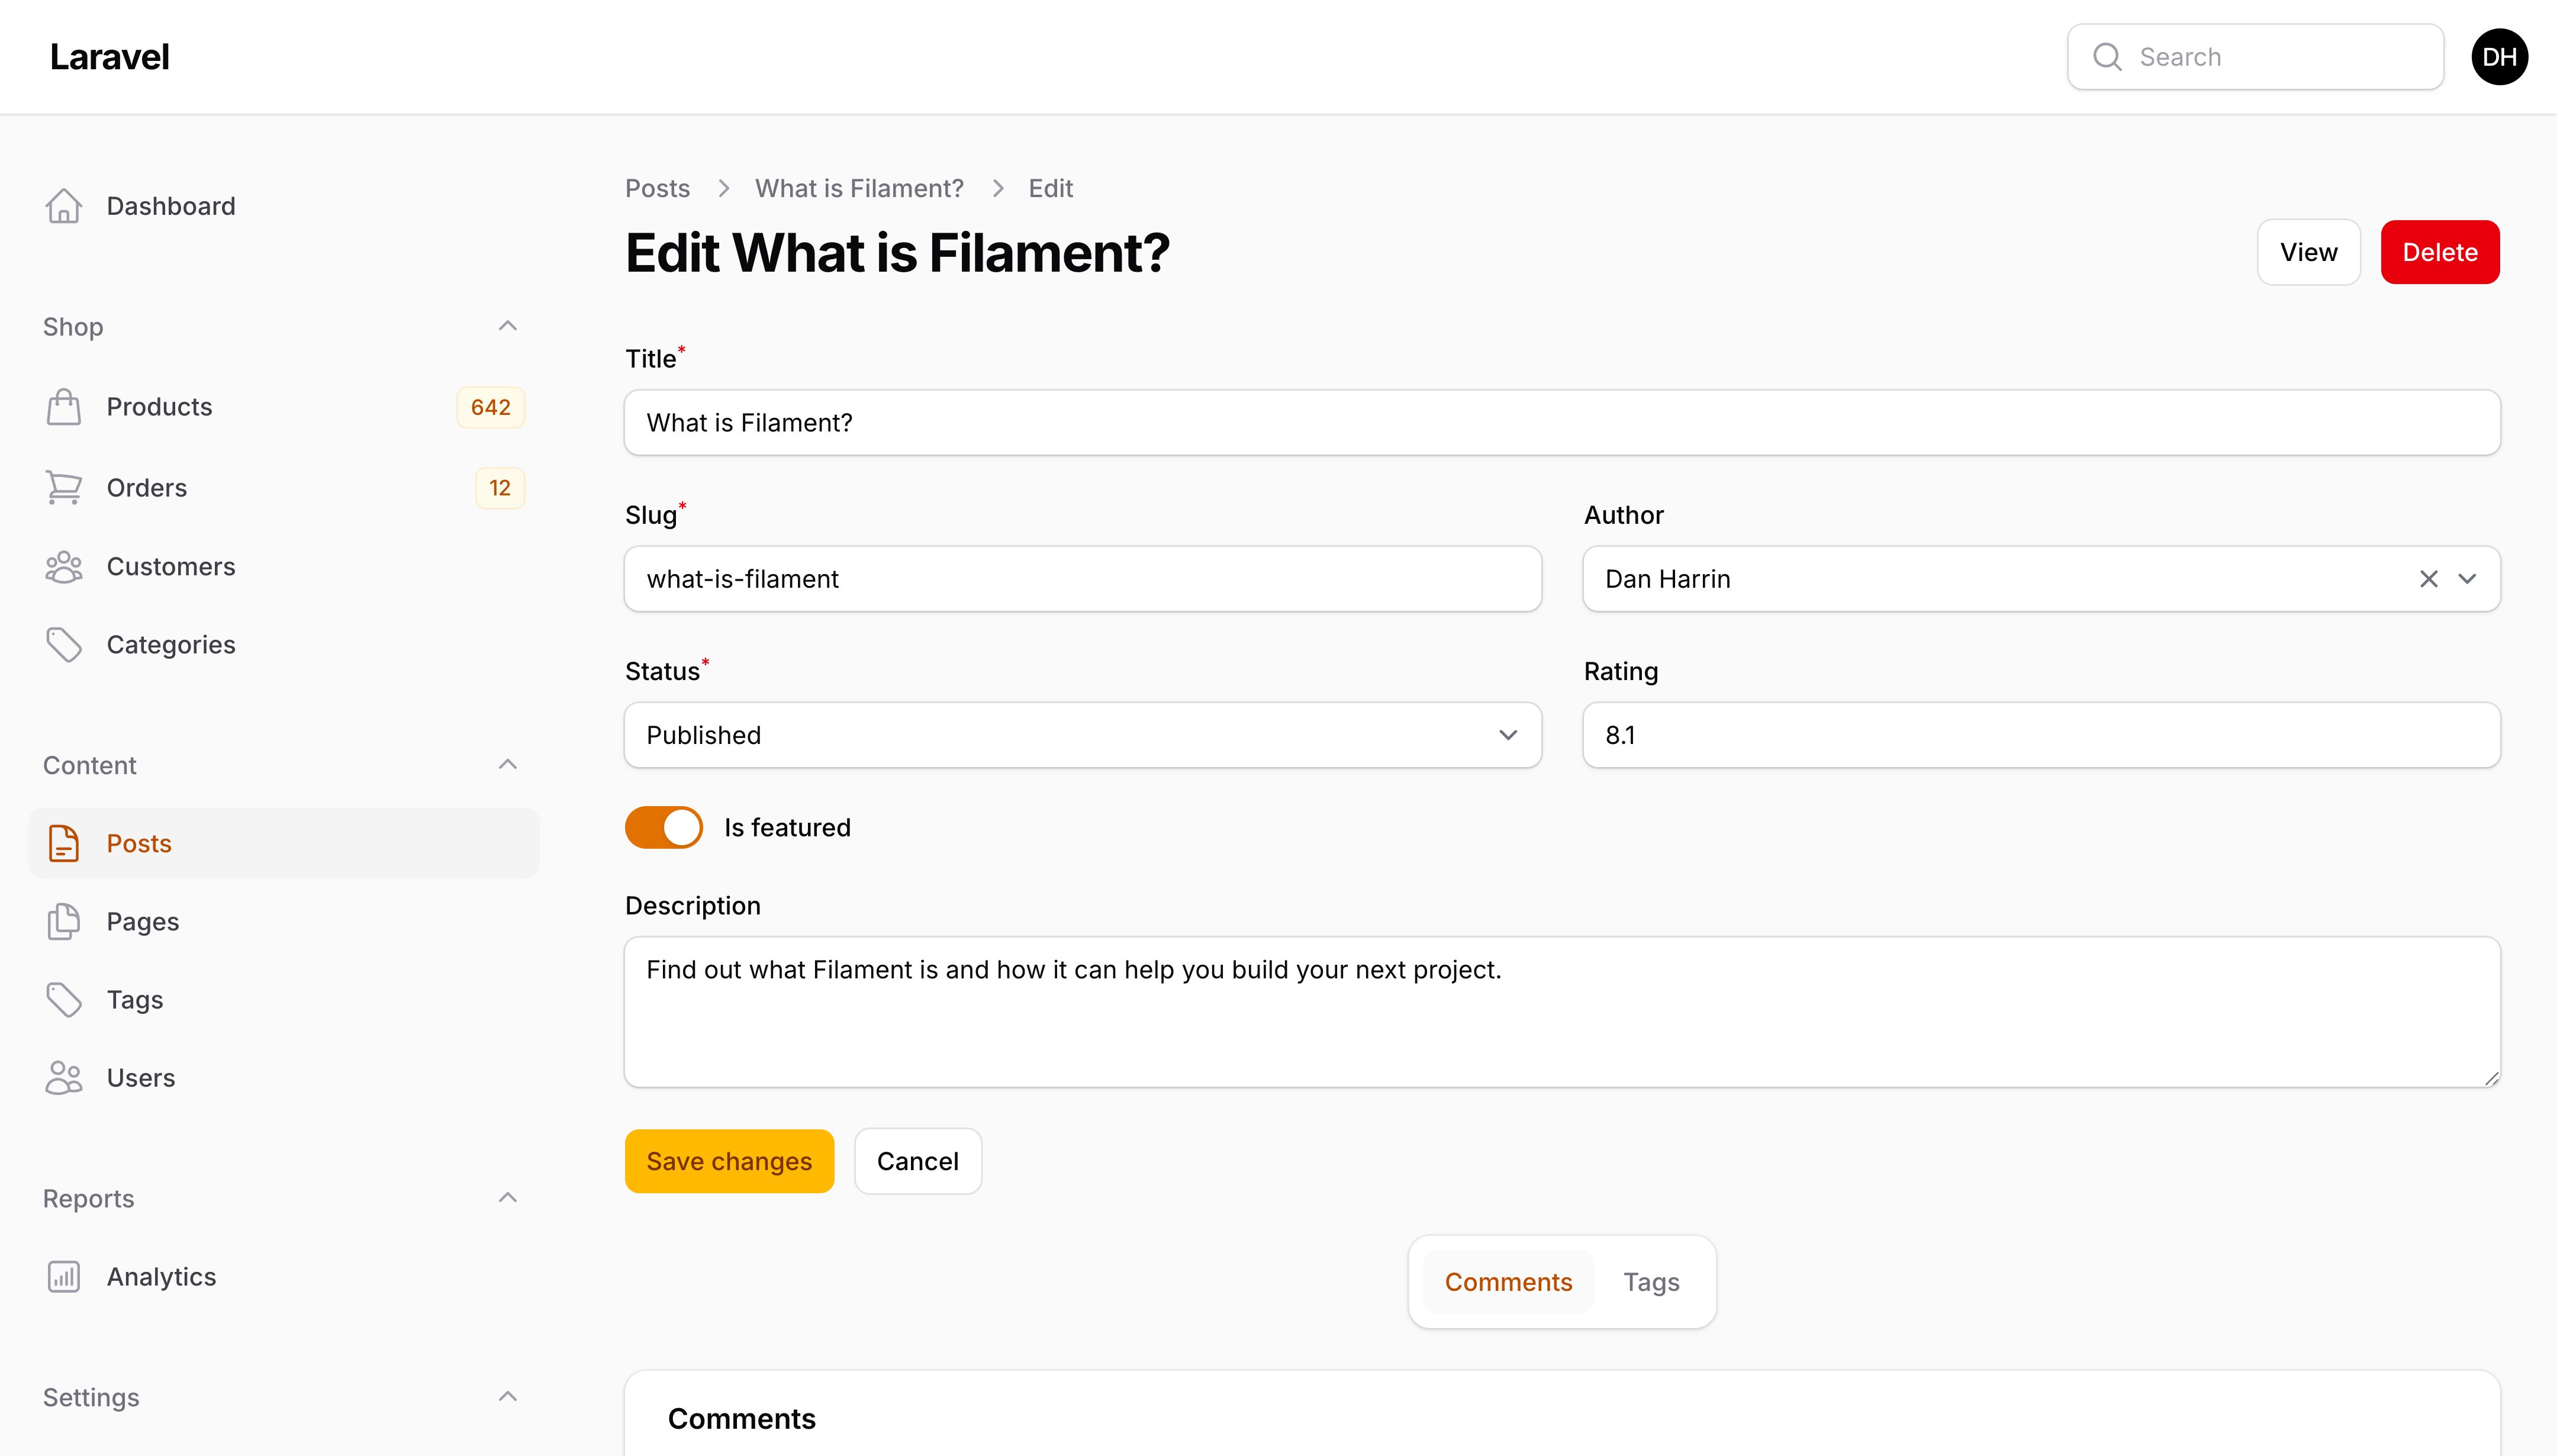Focus the global Search field
This screenshot has width=2557, height=1456.
pos(2255,57)
